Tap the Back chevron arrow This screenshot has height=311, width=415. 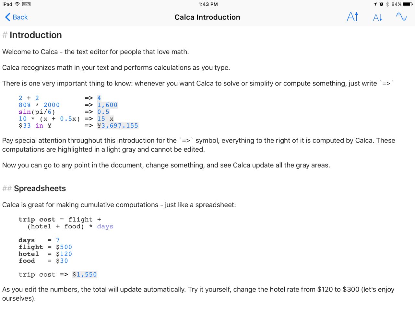(x=8, y=17)
